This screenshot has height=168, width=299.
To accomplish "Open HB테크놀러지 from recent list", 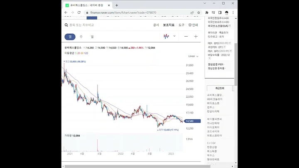I will tap(215, 99).
